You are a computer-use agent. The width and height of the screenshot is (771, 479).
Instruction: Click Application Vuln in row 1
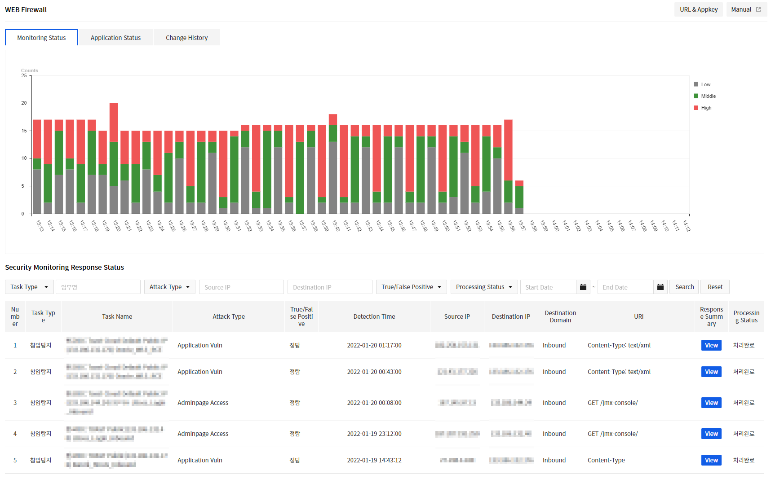click(200, 345)
